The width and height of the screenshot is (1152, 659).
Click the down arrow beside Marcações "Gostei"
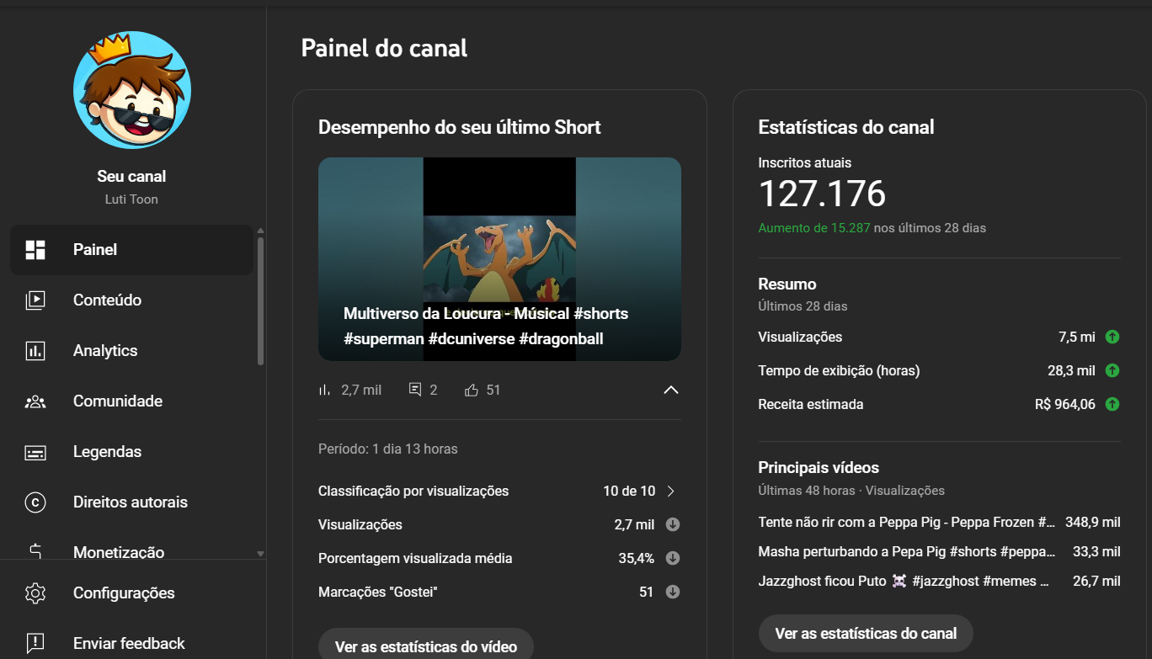pos(672,592)
